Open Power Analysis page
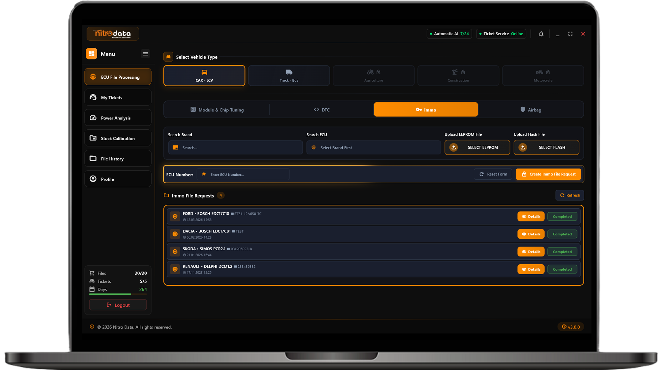 118,118
